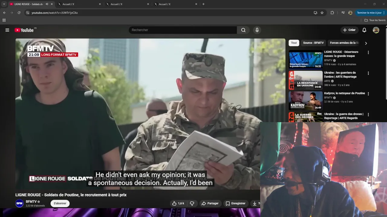Select the Tout filter chip
Image resolution: width=387 pixels, height=217 pixels.
[x=294, y=43]
